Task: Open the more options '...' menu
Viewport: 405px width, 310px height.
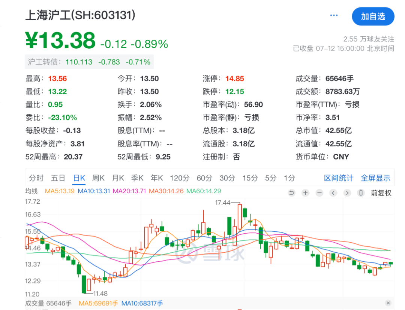Action: pos(333,15)
